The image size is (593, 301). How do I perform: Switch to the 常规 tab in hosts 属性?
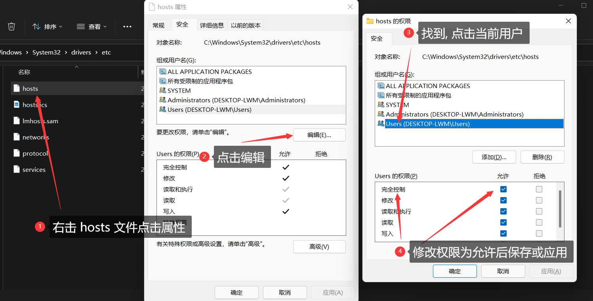tap(158, 25)
